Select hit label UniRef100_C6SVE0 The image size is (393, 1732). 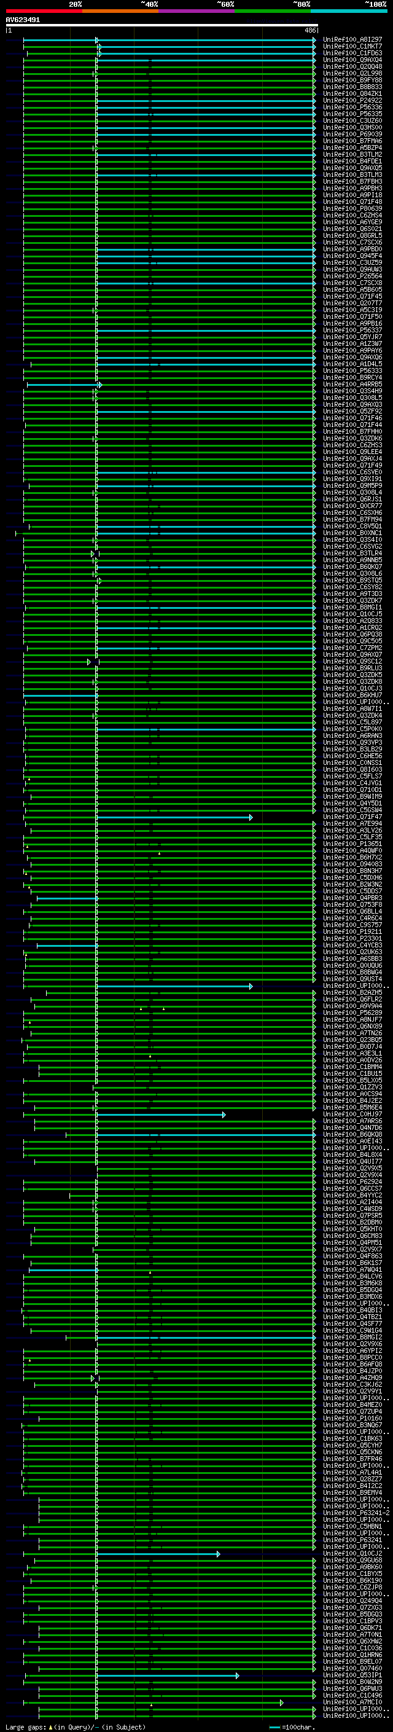352,472
